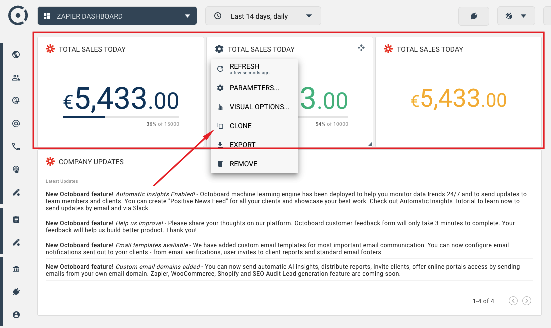
Task: Open the @ email sidebar icon
Action: click(x=16, y=123)
